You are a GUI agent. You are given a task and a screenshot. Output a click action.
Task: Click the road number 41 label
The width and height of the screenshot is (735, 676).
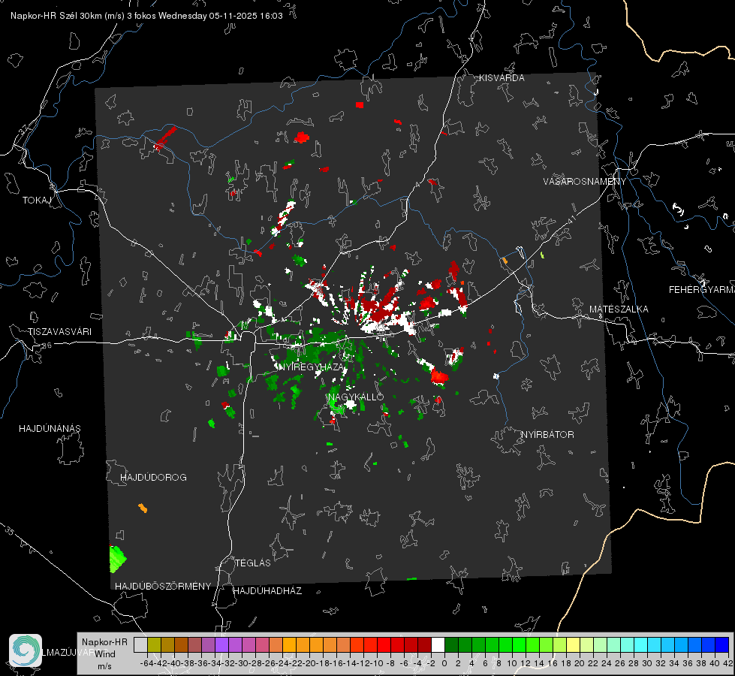571,219
